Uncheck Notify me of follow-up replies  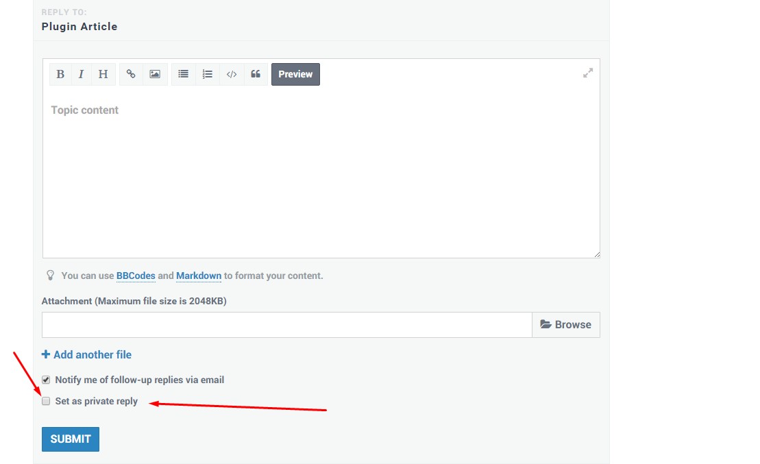pos(46,380)
